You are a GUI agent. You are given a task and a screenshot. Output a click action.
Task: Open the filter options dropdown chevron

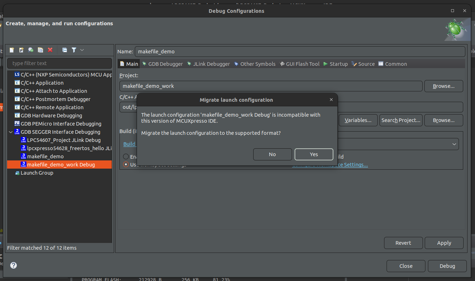click(x=82, y=50)
